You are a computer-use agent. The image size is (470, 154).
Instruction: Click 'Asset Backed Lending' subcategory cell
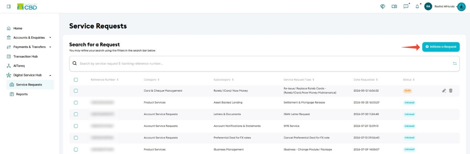(x=228, y=102)
